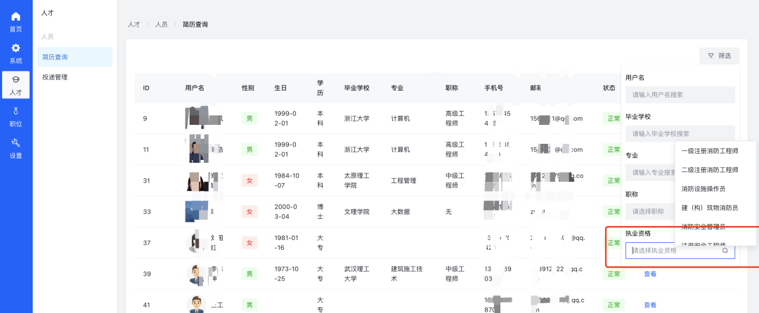The width and height of the screenshot is (759, 313).
Task: Click the search icon in 执业资格 field
Action: click(x=725, y=251)
